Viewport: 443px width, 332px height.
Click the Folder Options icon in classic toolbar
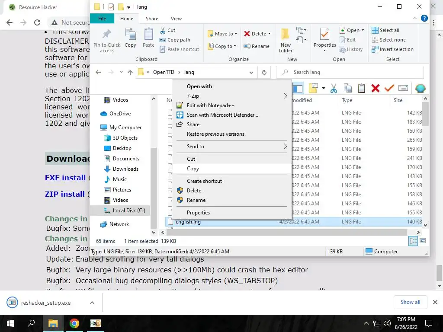[x=313, y=88]
